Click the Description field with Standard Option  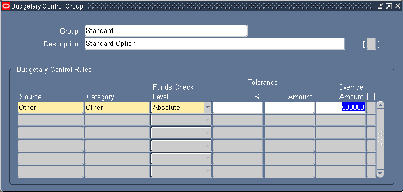pyautogui.click(x=215, y=44)
